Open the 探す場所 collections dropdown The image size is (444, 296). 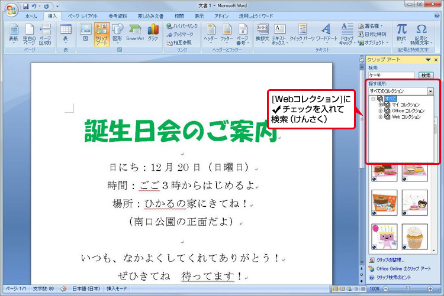point(430,92)
